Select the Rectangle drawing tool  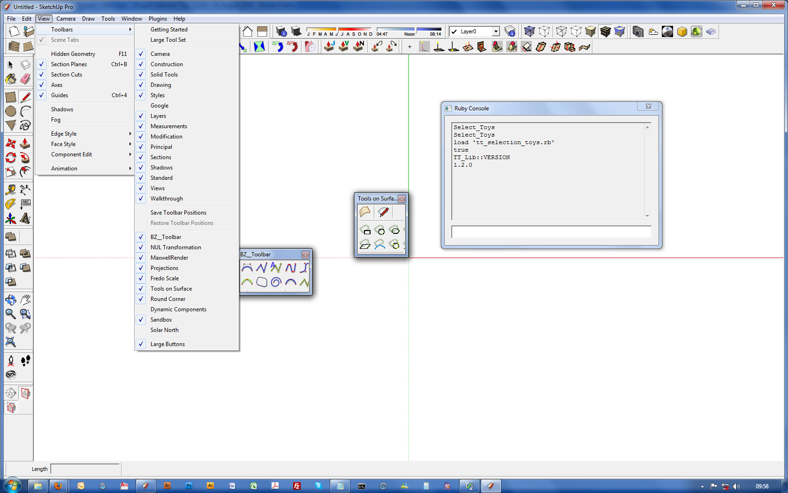11,97
